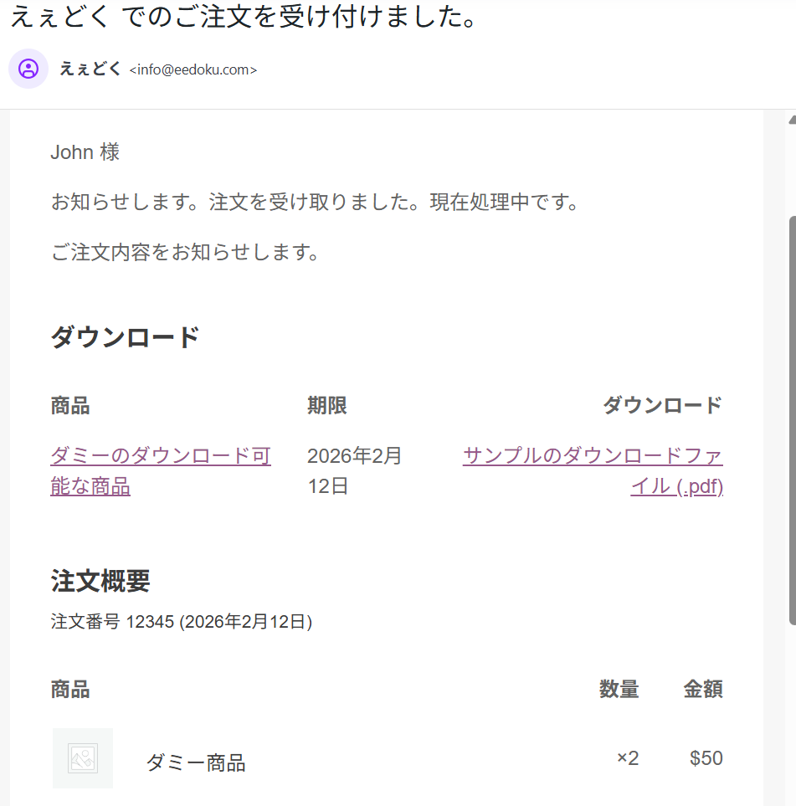Click the ダミー商品 product name

click(195, 762)
